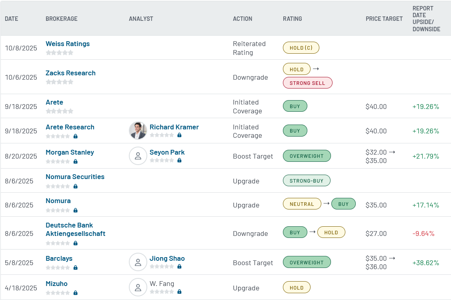Click the +21.79% upside value
451x300 pixels.
(426, 156)
